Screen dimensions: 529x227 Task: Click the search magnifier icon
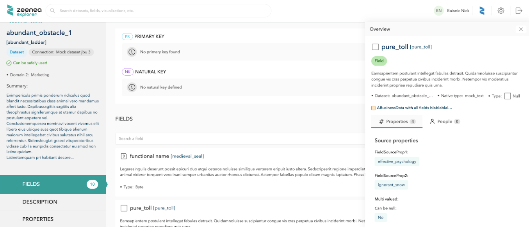[x=52, y=11]
